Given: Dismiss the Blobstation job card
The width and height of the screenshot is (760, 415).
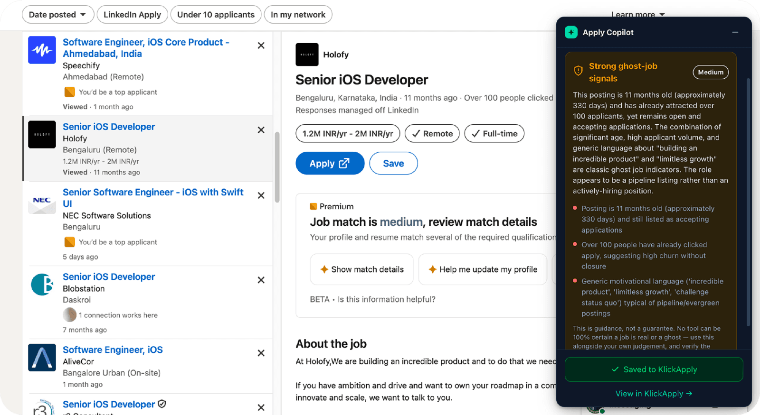Looking at the screenshot, I should coord(261,280).
